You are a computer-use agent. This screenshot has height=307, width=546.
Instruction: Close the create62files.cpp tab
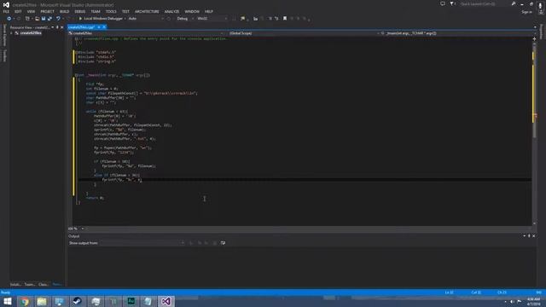(104, 27)
